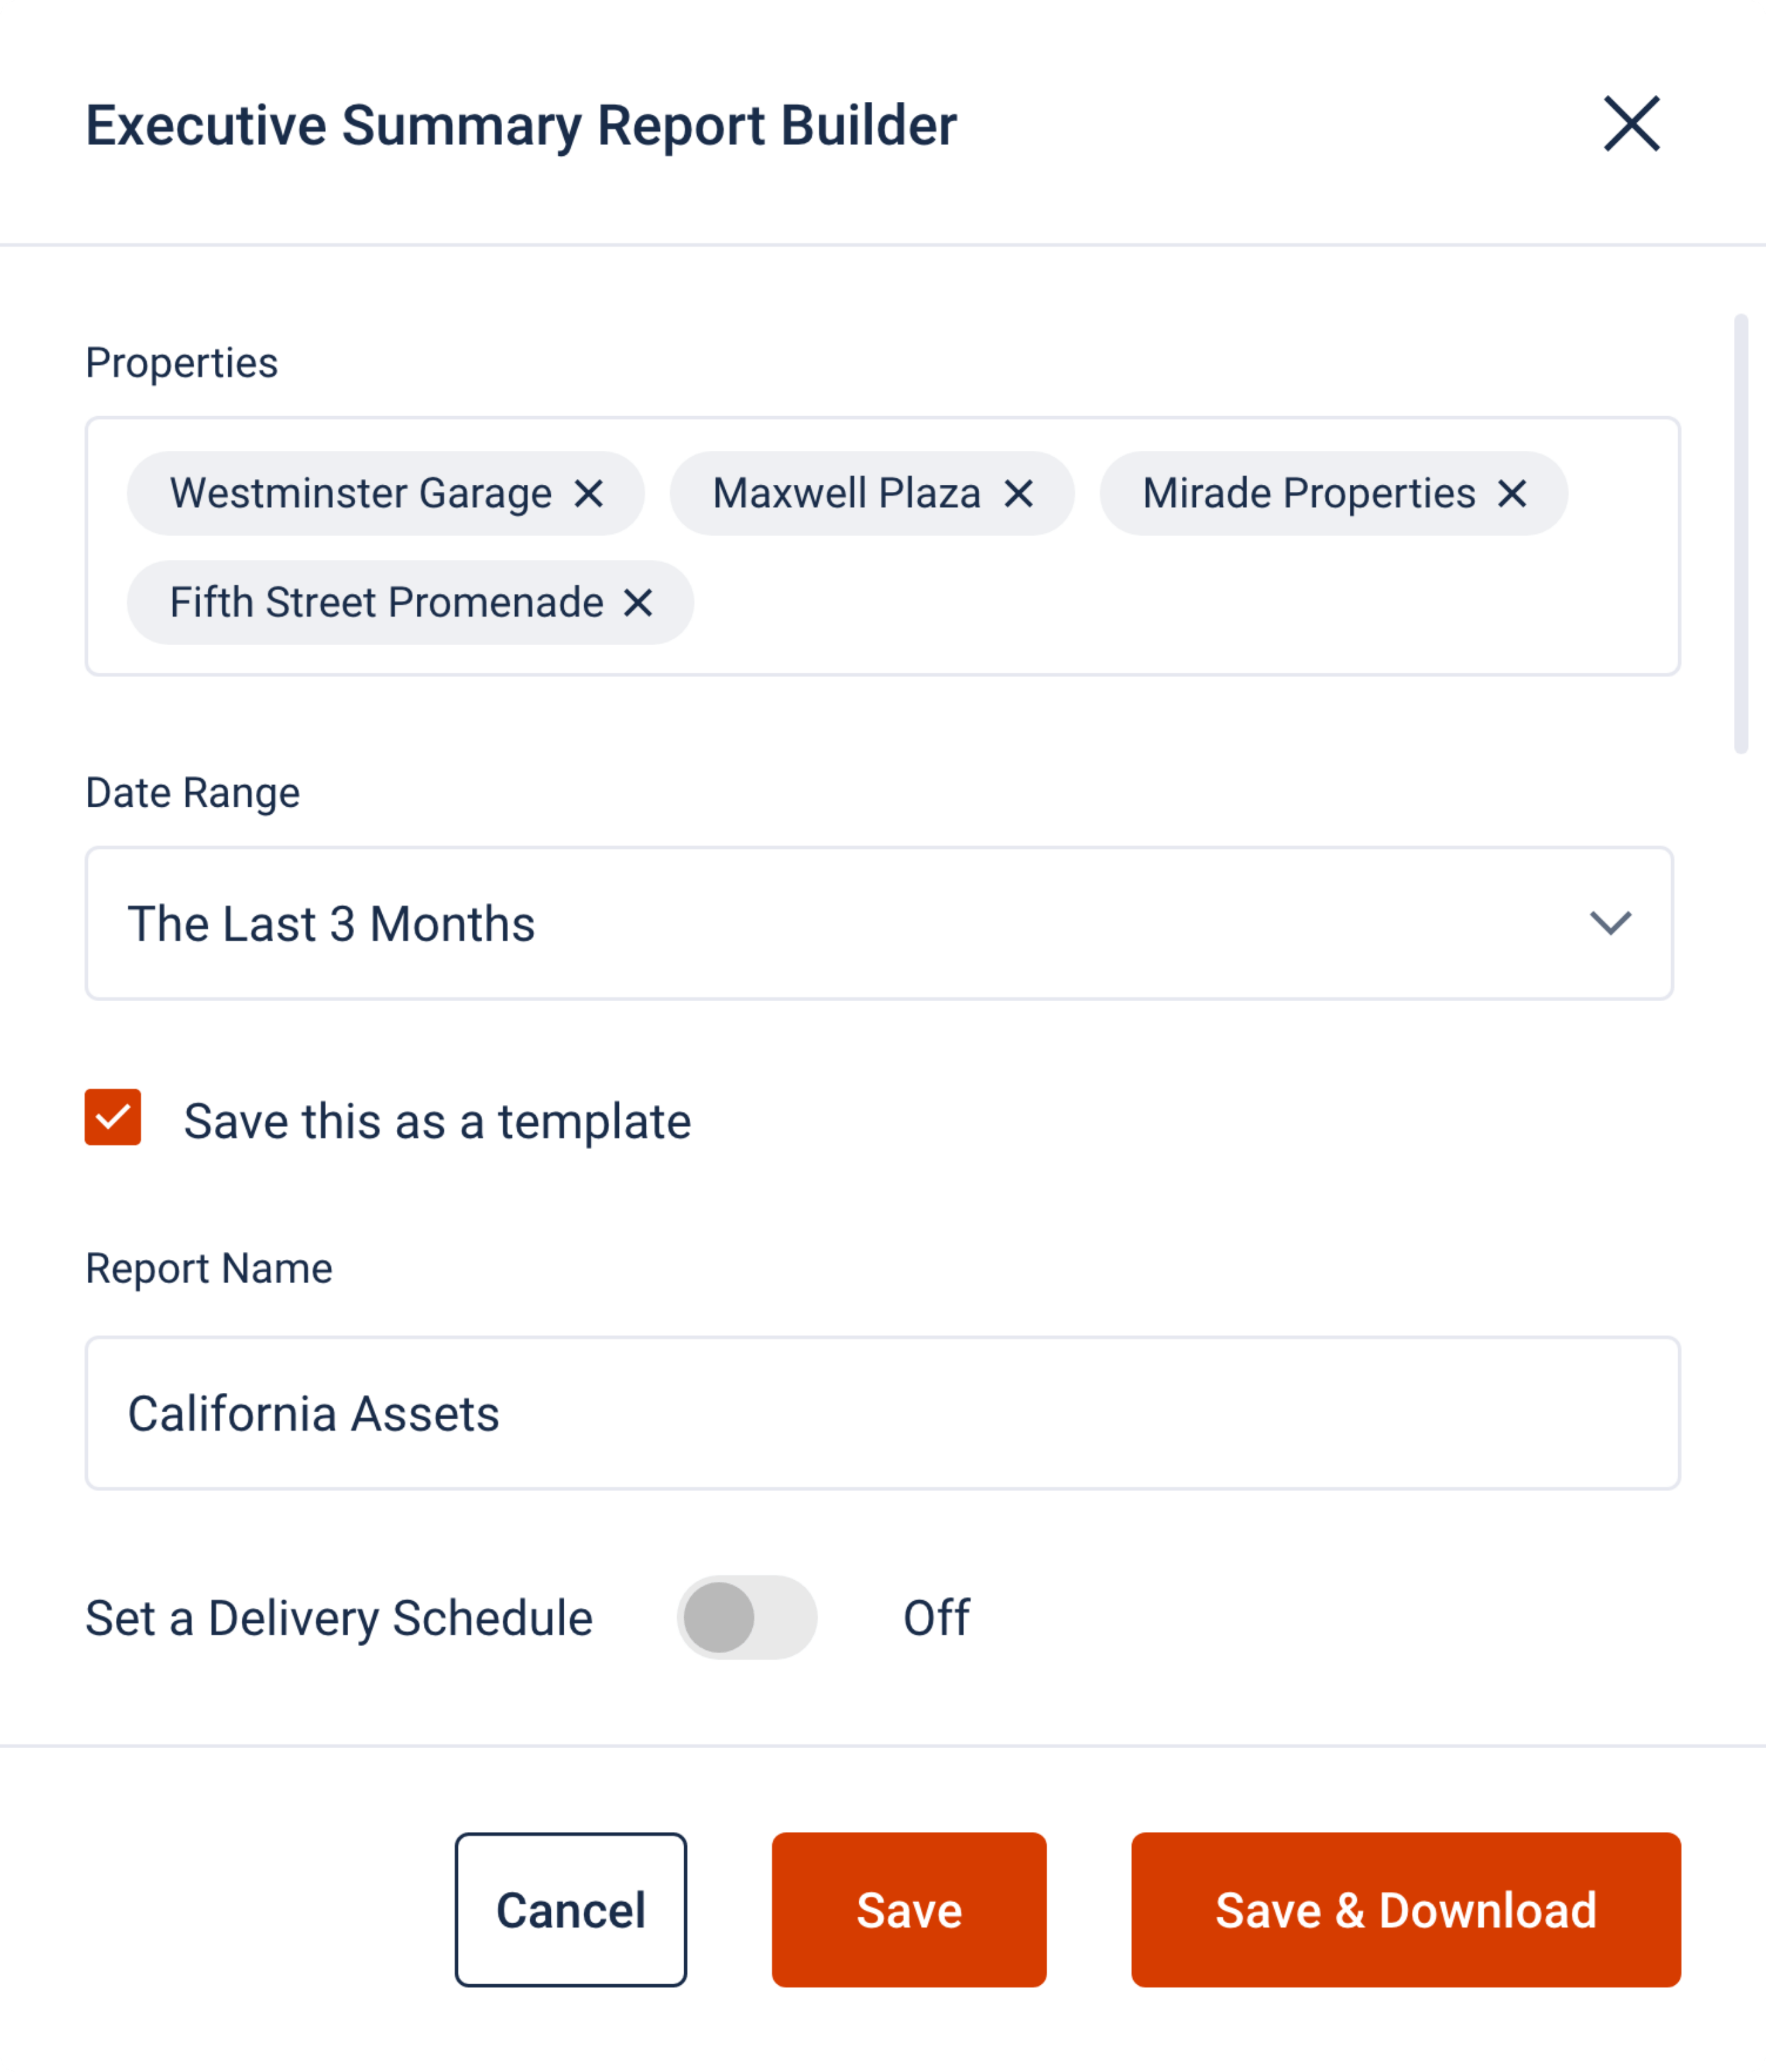Enable the delivery schedule toggle
The width and height of the screenshot is (1766, 2072).
[x=746, y=1617]
